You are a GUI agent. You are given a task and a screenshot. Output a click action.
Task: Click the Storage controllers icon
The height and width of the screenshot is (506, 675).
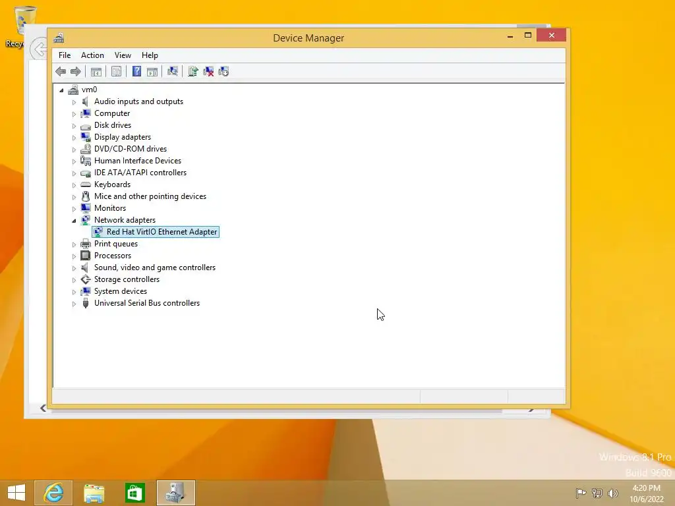pos(86,279)
